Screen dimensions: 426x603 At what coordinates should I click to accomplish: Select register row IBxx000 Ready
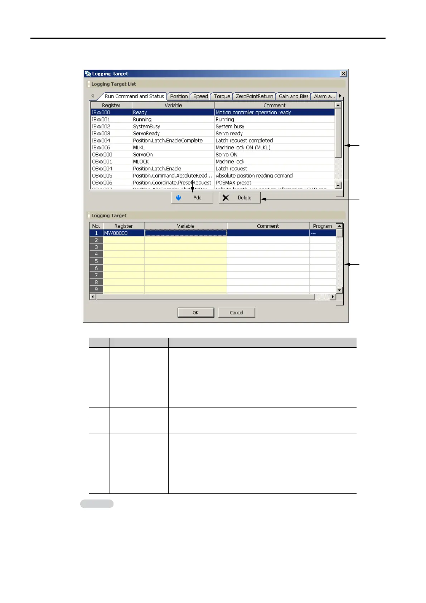[x=213, y=112]
